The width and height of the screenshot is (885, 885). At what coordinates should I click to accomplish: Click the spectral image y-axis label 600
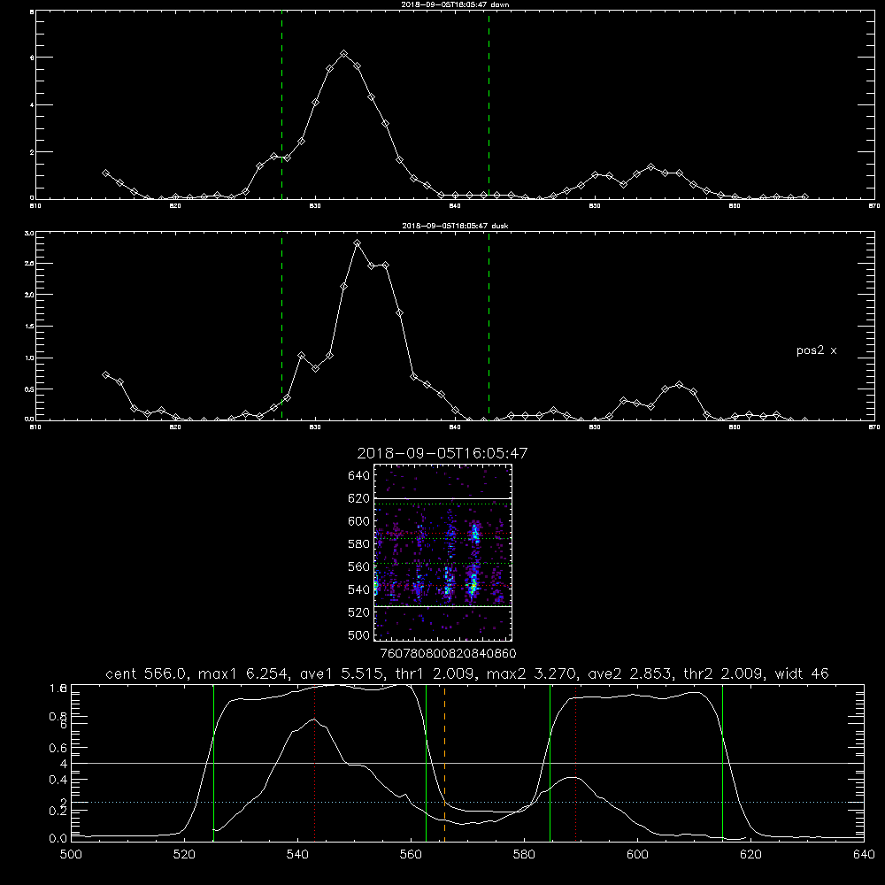[x=359, y=521]
